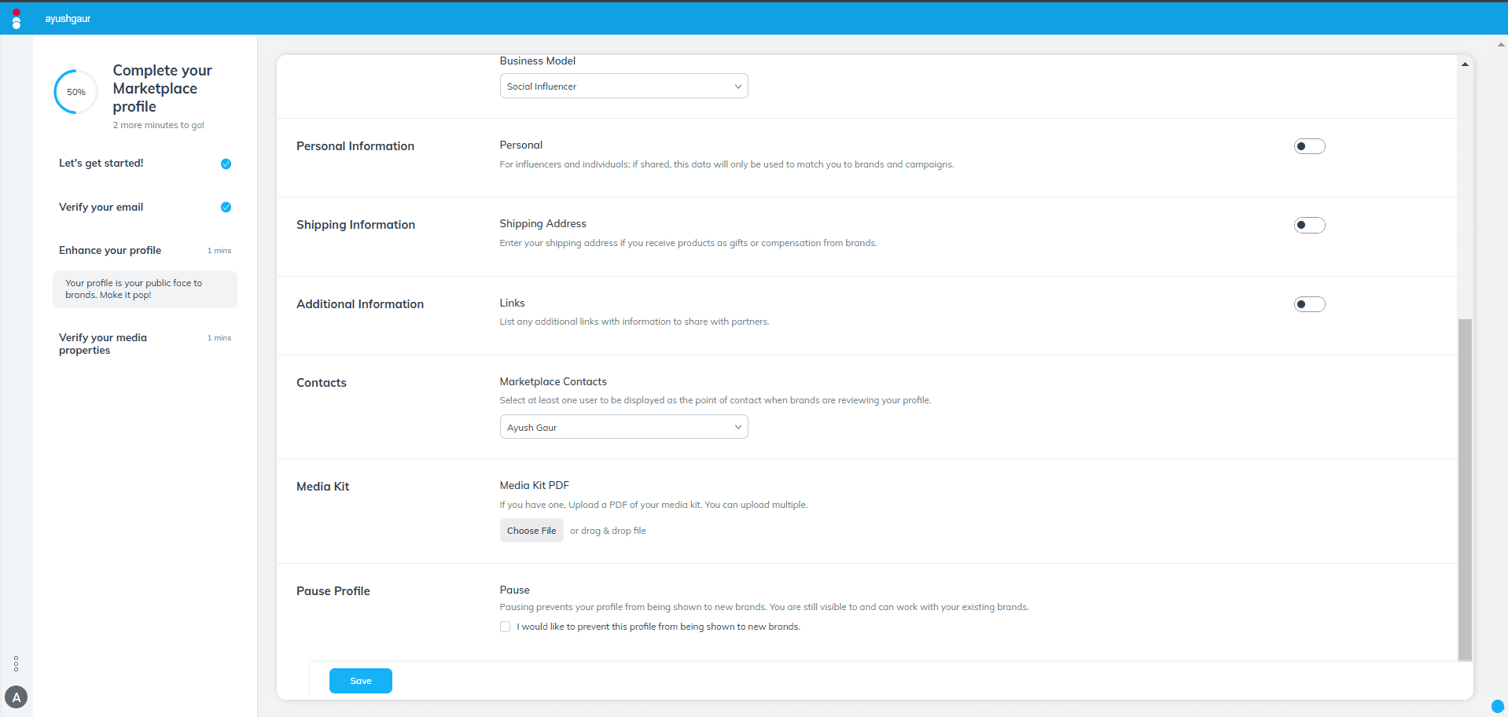Click the blue checkmark beside Let's get started
This screenshot has width=1508, height=717.
pos(226,164)
